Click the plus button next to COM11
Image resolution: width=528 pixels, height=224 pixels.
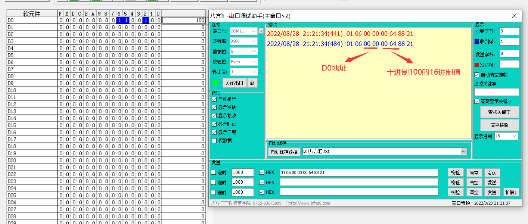click(x=261, y=31)
